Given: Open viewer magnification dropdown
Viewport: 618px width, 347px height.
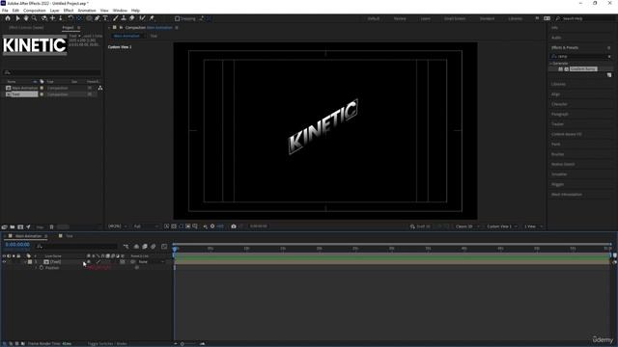Looking at the screenshot, I should click(x=118, y=227).
